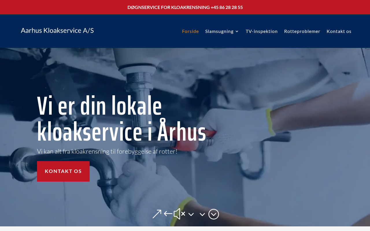The image size is (370, 231).
Task: Open the Forside menu item
Action: pos(190,31)
